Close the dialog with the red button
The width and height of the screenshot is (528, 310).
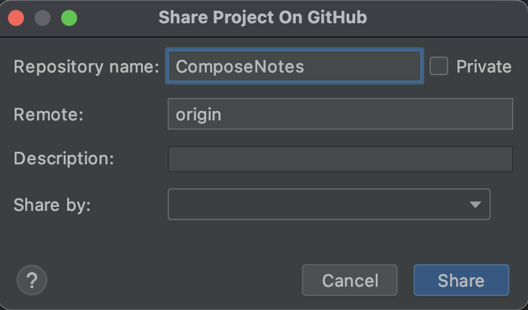pos(17,18)
